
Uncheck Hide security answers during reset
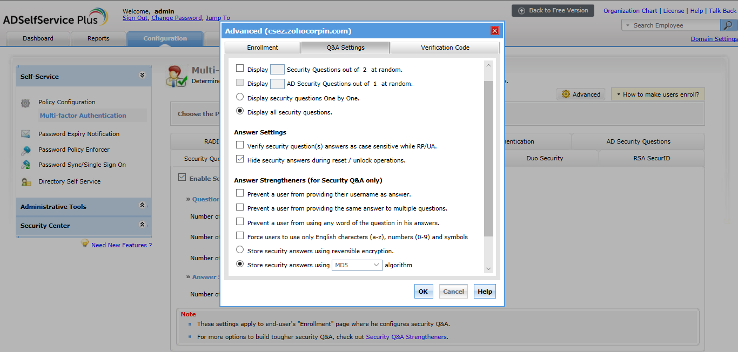(x=240, y=159)
